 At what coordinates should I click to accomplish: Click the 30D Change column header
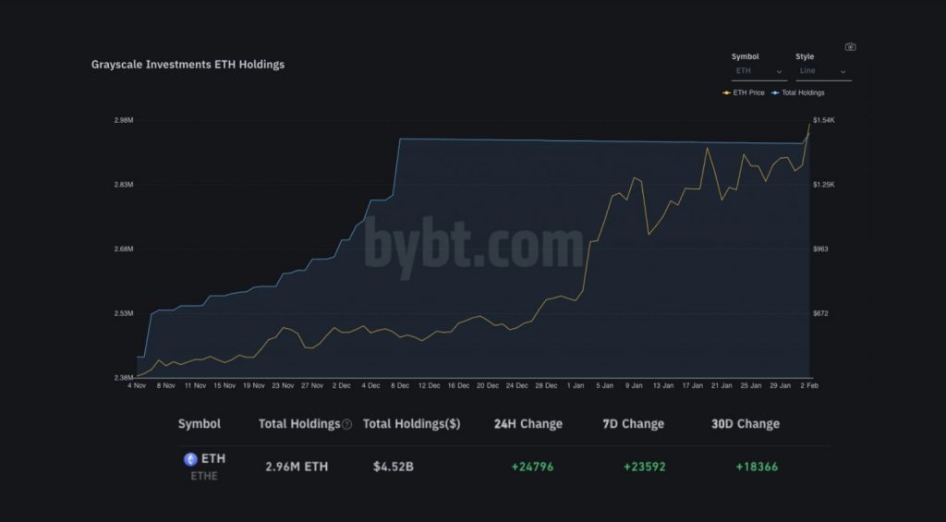click(746, 424)
